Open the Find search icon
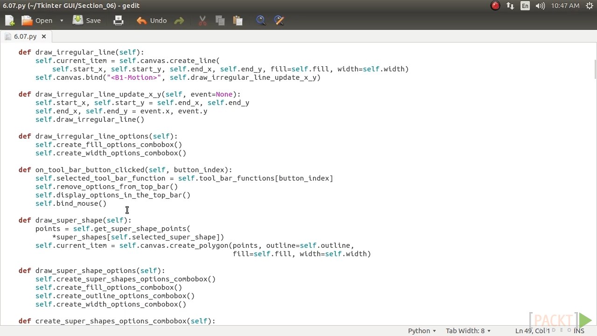This screenshot has height=336, width=597. pos(261,21)
